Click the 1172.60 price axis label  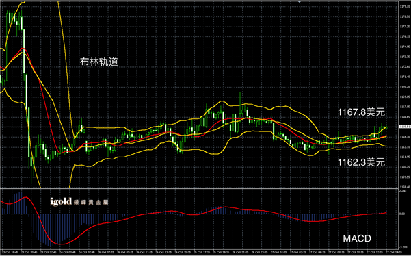coord(405,67)
